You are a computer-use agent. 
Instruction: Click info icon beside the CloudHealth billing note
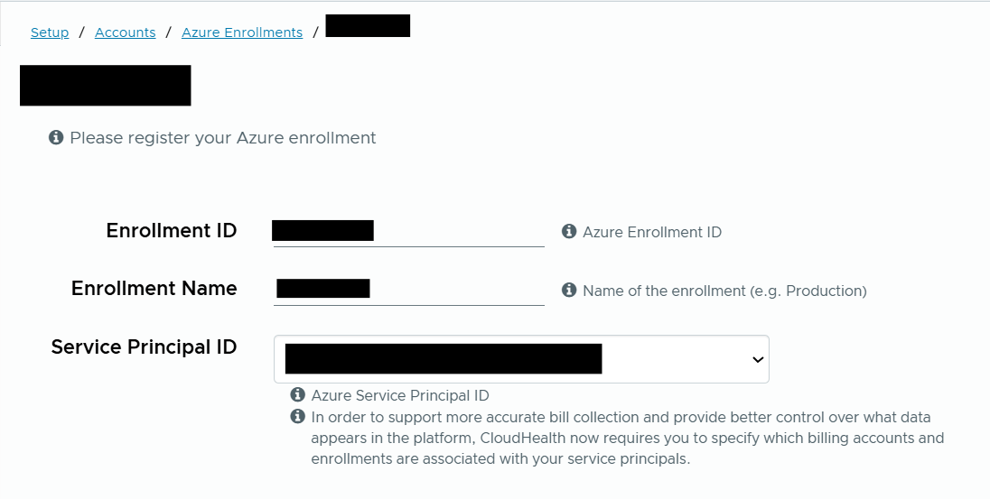[x=297, y=417]
